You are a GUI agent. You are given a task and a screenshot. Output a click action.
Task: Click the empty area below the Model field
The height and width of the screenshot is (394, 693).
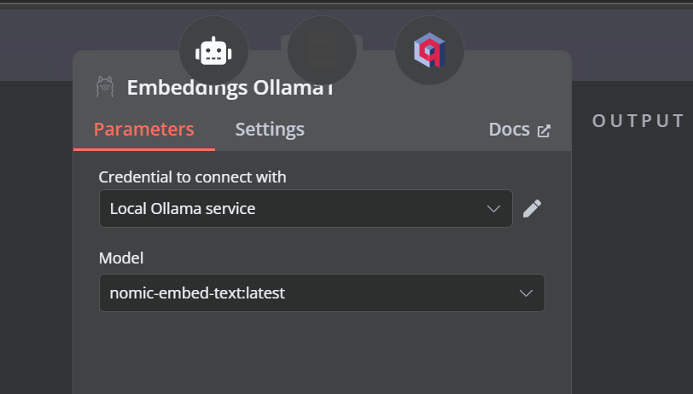tap(323, 353)
